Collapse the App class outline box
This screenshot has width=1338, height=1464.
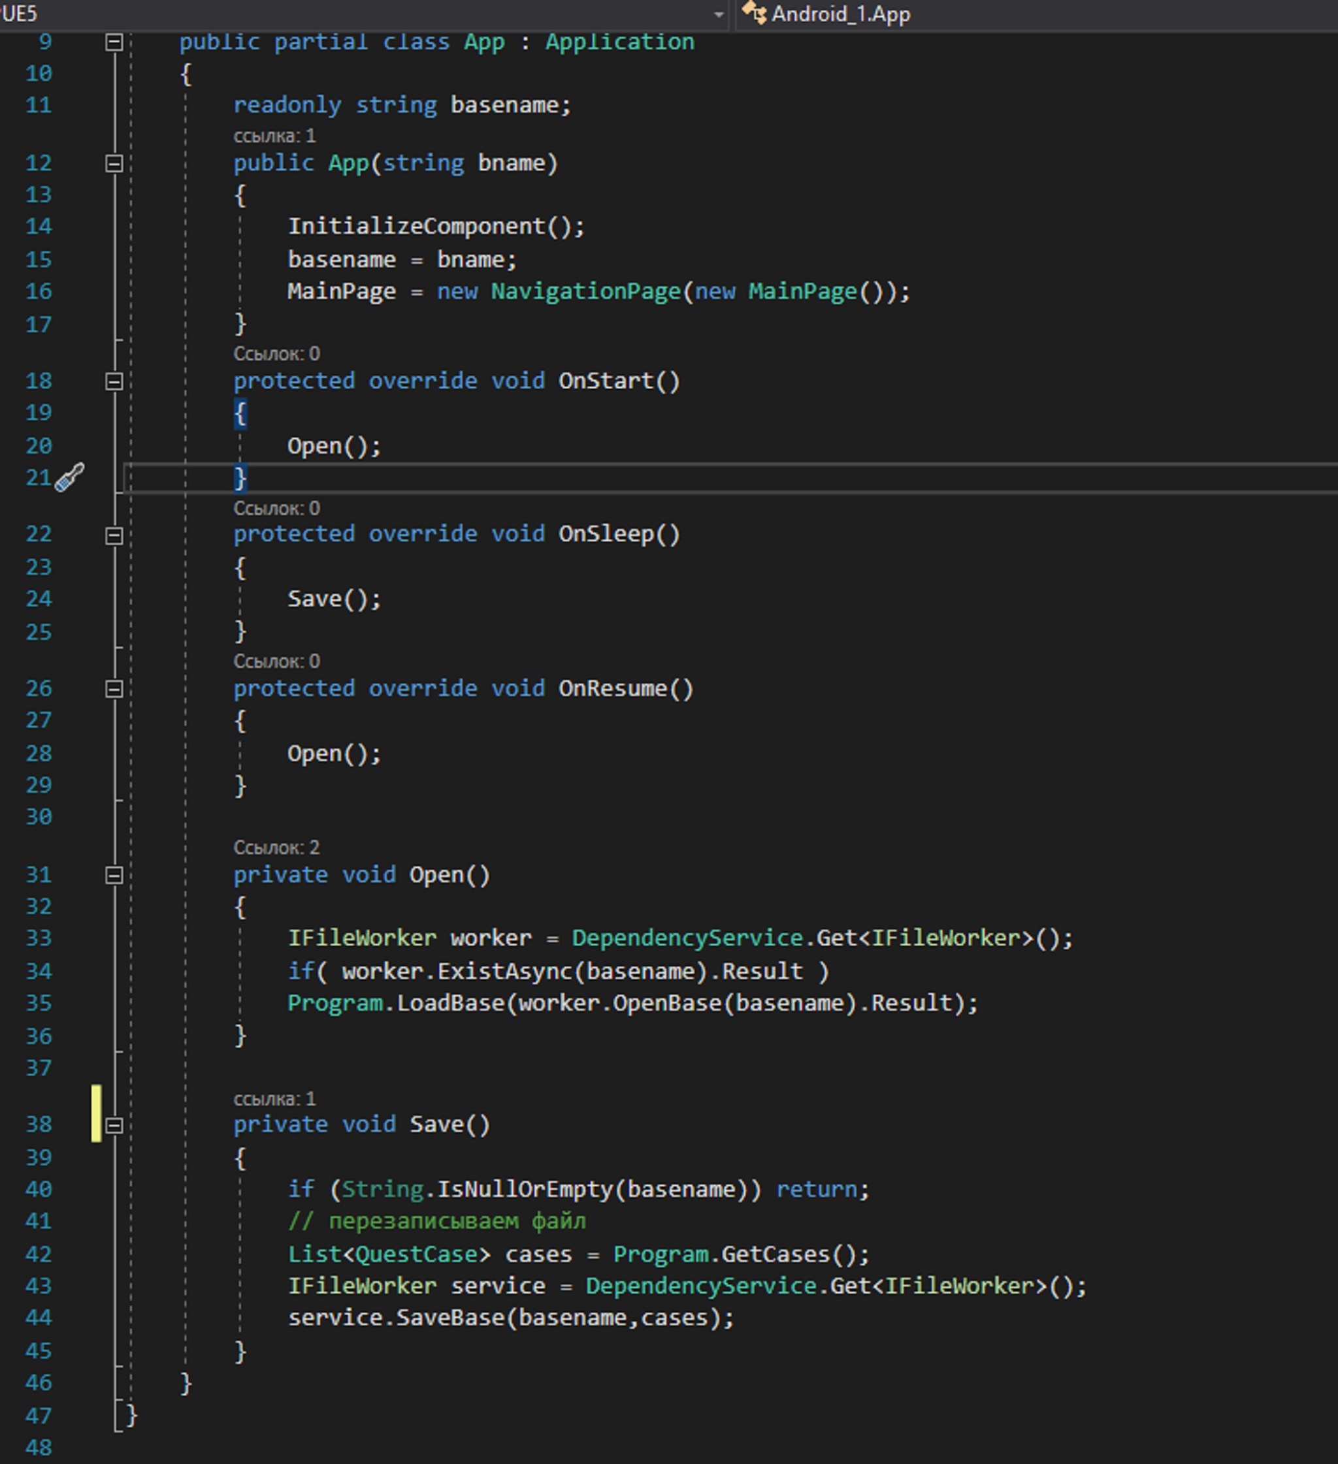114,42
